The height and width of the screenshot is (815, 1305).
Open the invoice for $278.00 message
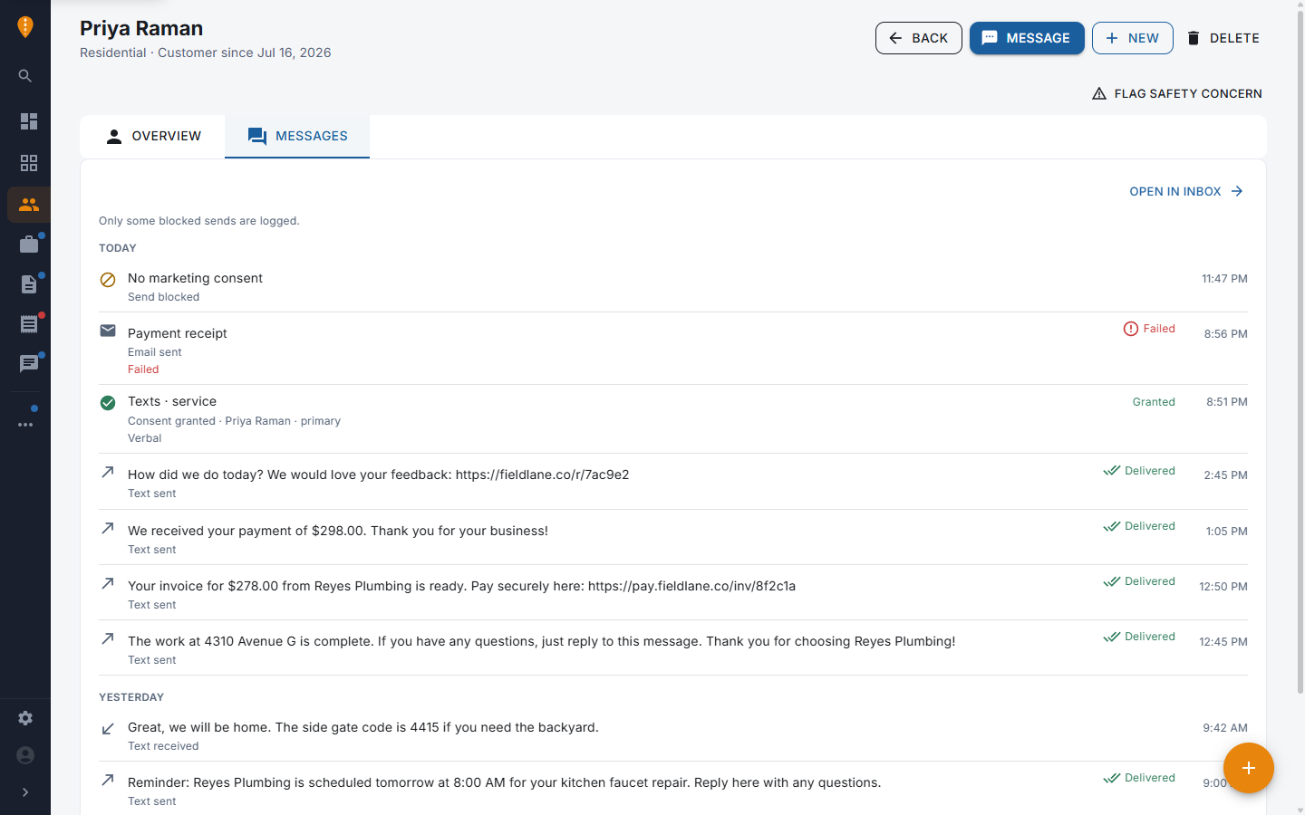673,594
